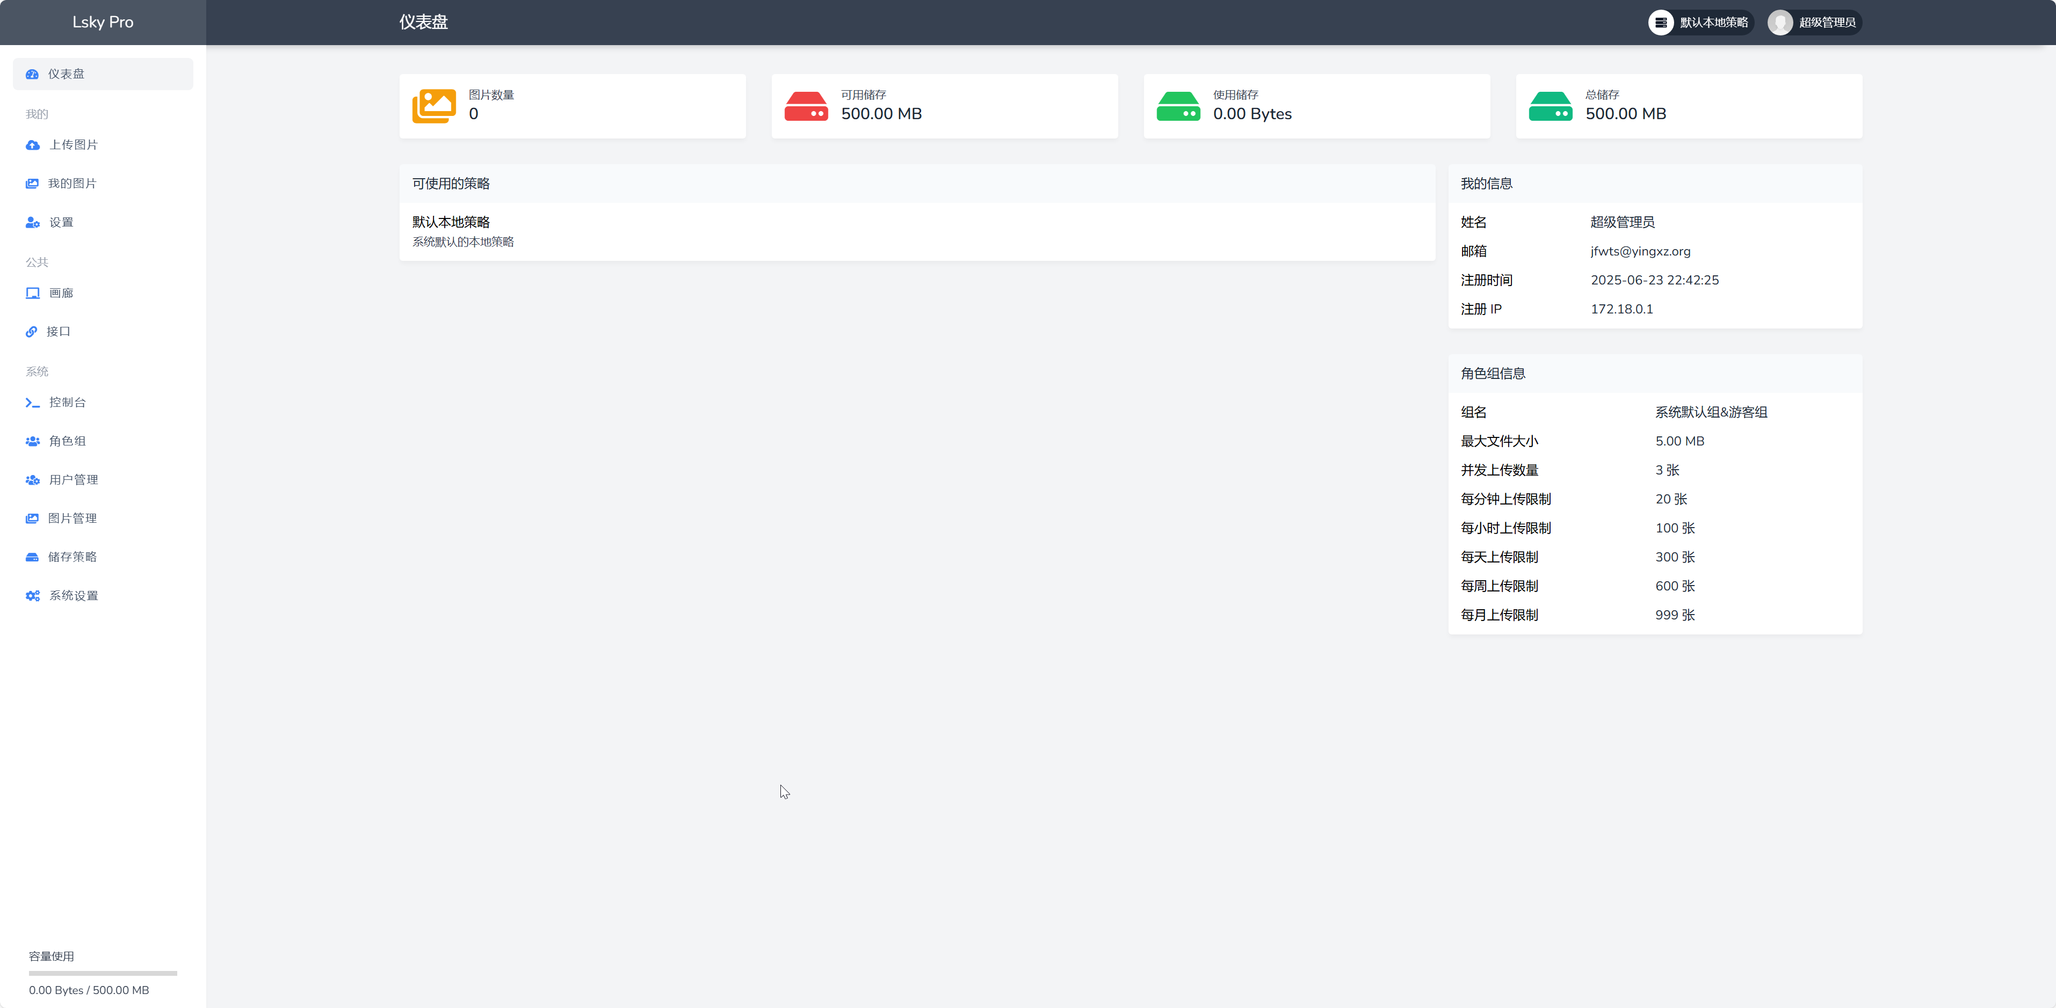Image resolution: width=2056 pixels, height=1008 pixels.
Task: Open 用户管理 in the sidebar
Action: (103, 480)
